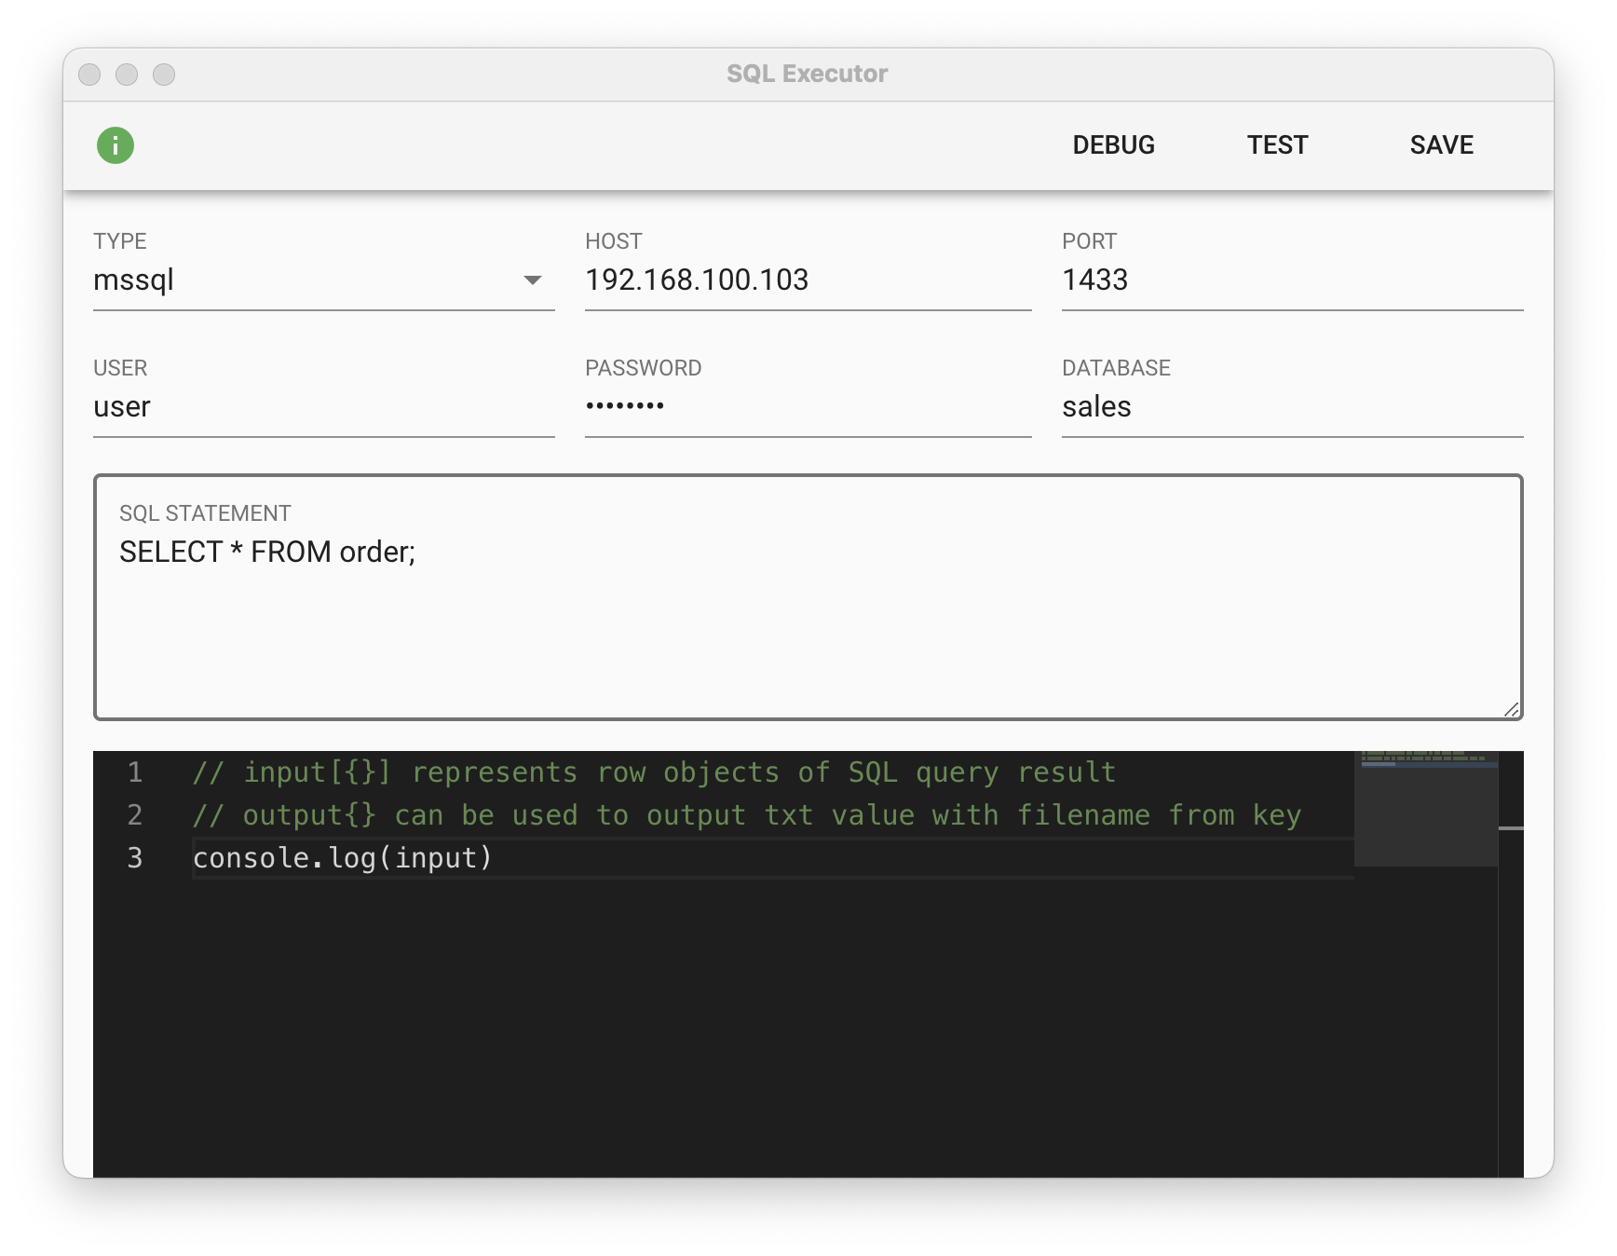The image size is (1617, 1256).
Task: Click the green info icon
Action: pyautogui.click(x=115, y=145)
